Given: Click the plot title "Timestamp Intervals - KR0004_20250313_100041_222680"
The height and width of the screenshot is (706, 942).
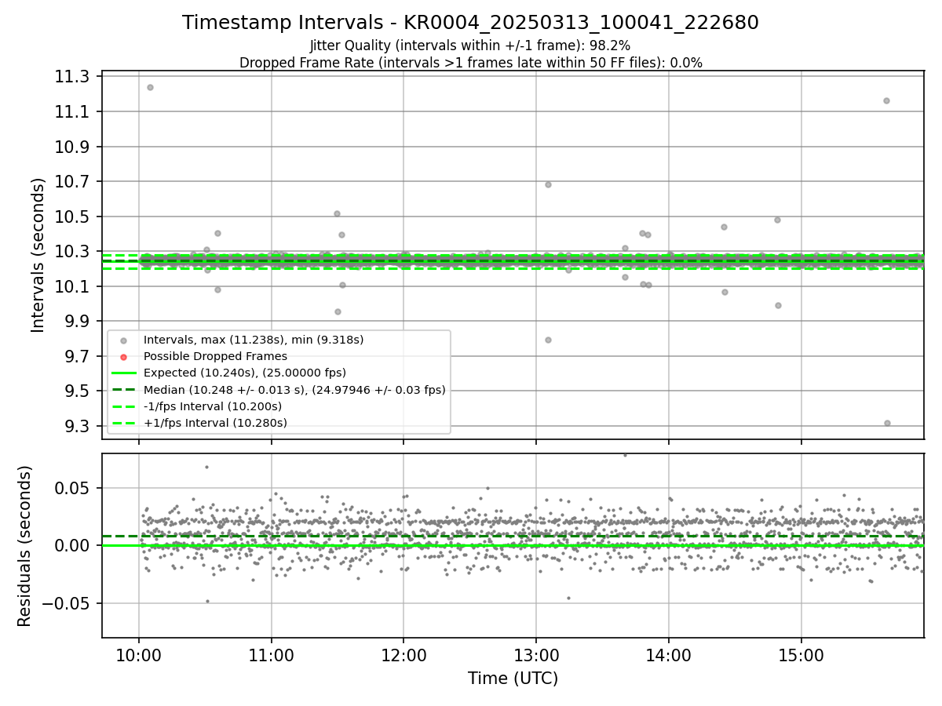Looking at the screenshot, I should 470,23.
